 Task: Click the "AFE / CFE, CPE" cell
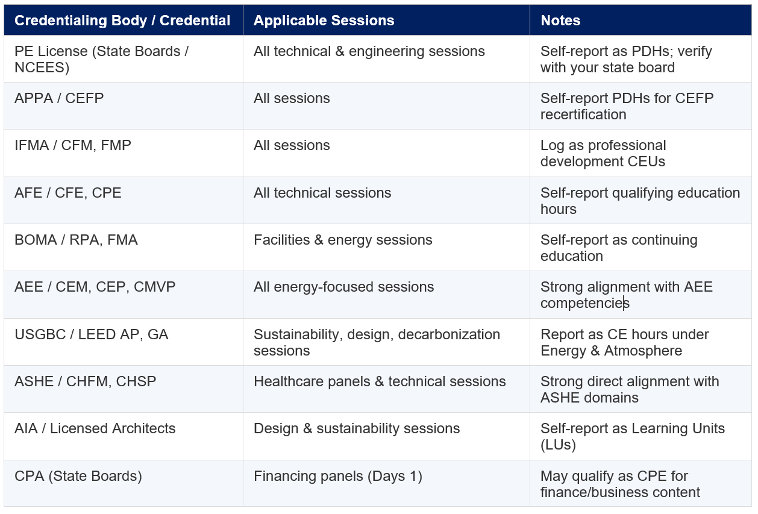pos(68,193)
